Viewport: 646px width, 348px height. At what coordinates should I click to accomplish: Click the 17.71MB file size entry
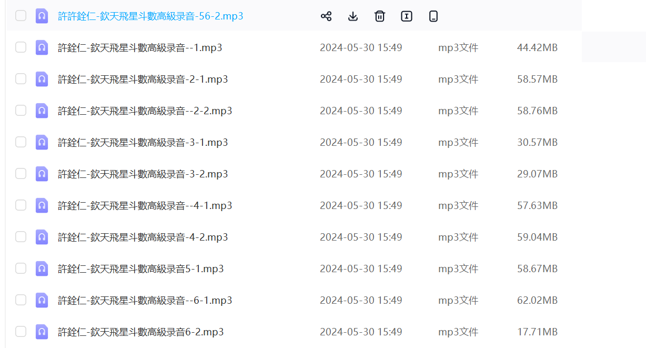(x=537, y=332)
